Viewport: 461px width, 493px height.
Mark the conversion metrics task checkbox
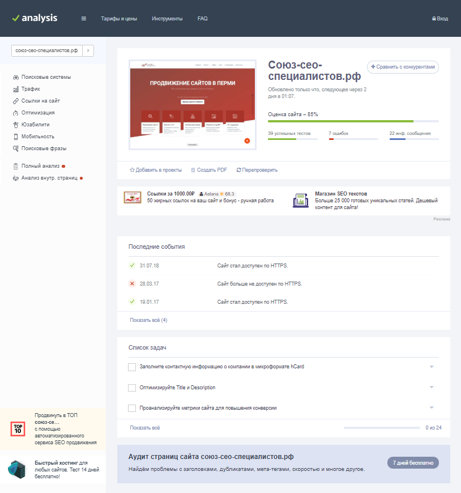click(132, 408)
